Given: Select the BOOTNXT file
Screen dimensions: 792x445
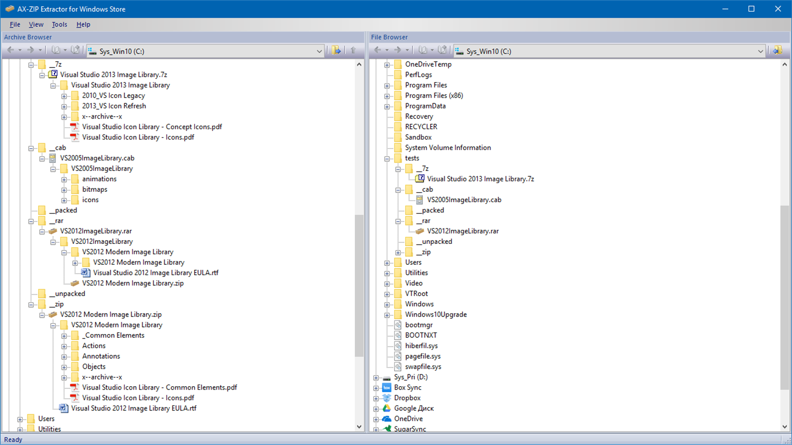Looking at the screenshot, I should pos(421,336).
